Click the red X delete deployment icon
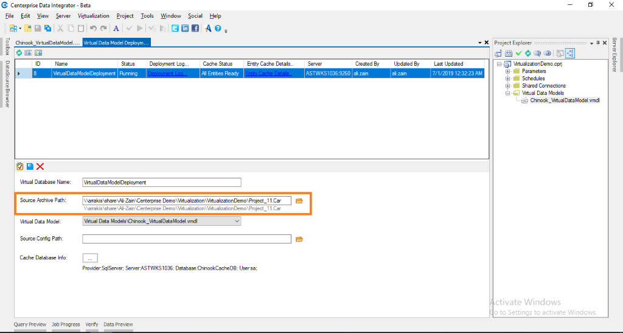This screenshot has width=623, height=333. click(40, 167)
